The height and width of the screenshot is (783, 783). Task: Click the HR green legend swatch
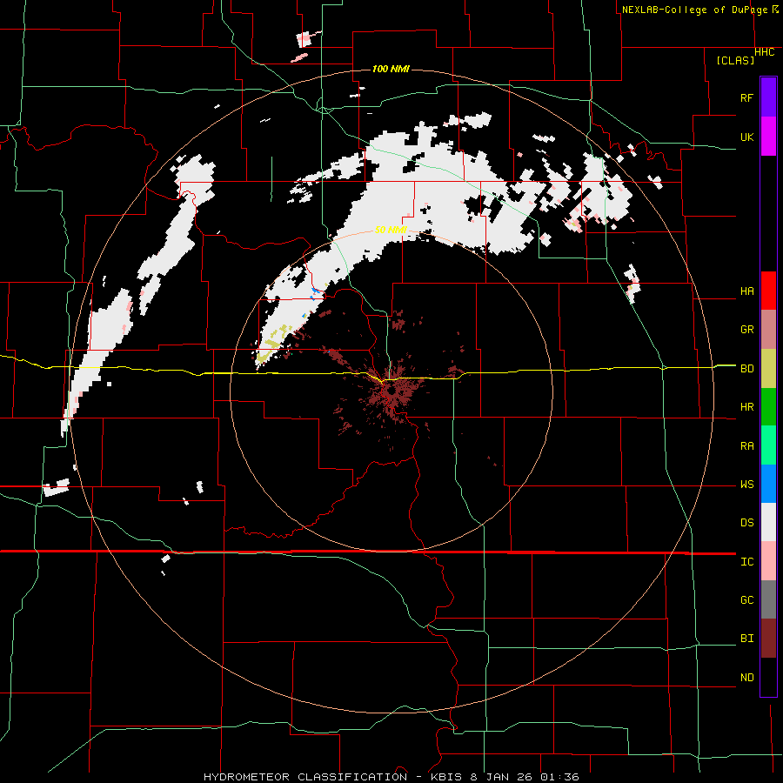pyautogui.click(x=768, y=406)
